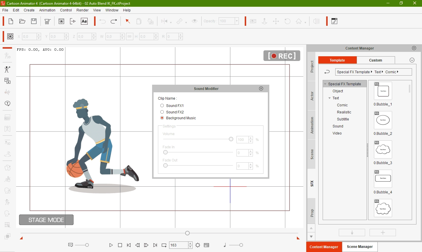
Task: Open a project with the folder icon
Action: (22, 21)
